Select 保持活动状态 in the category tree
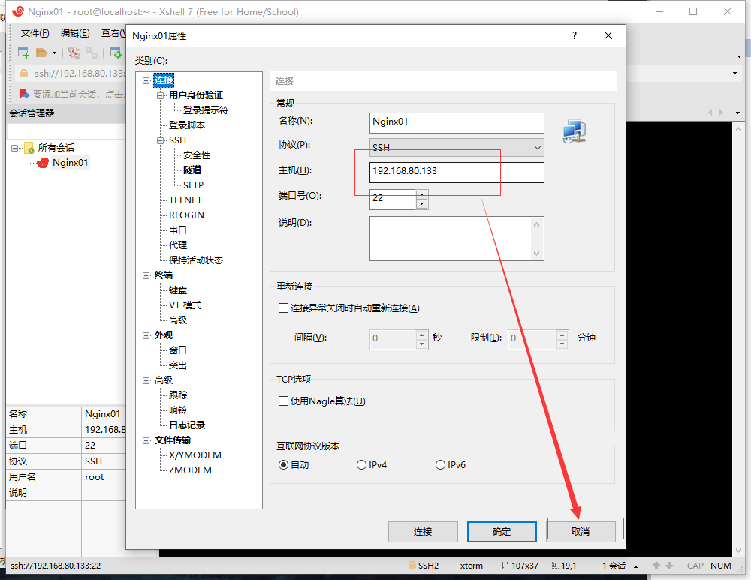 [196, 260]
